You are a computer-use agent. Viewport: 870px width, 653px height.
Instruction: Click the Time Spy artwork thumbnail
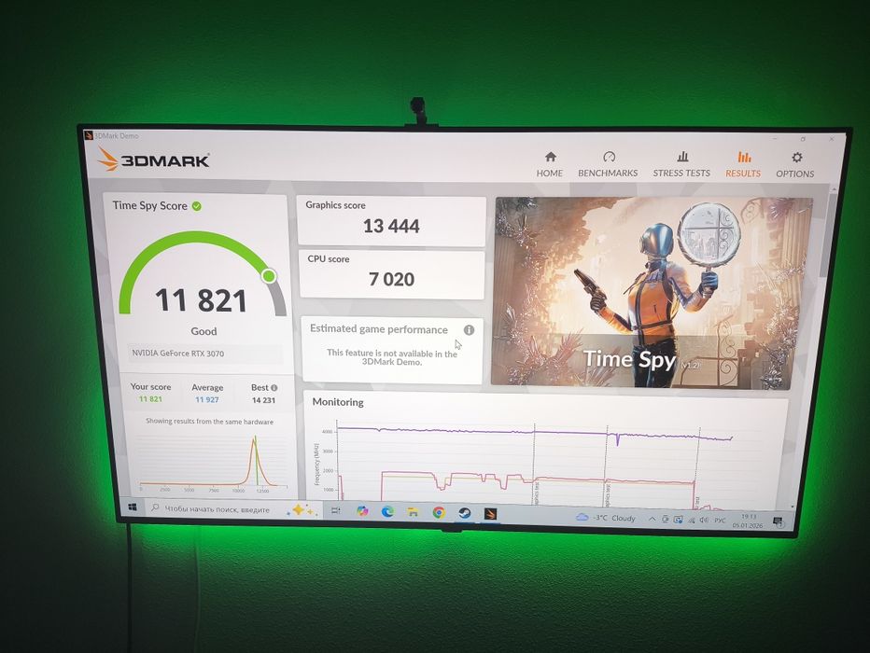point(652,293)
